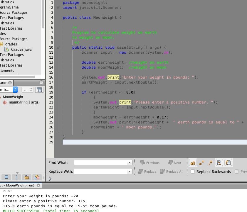Toggle Regular Expression search option
247x212 pixels.
(x=210, y=163)
